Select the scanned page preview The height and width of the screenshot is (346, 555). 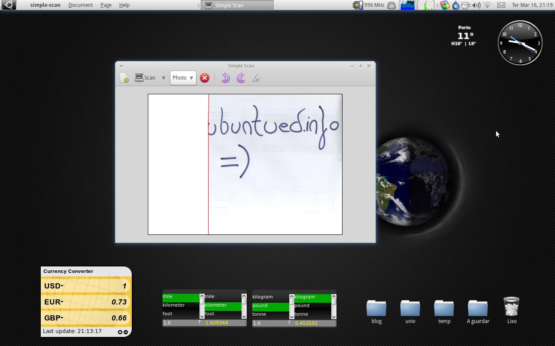tap(245, 164)
